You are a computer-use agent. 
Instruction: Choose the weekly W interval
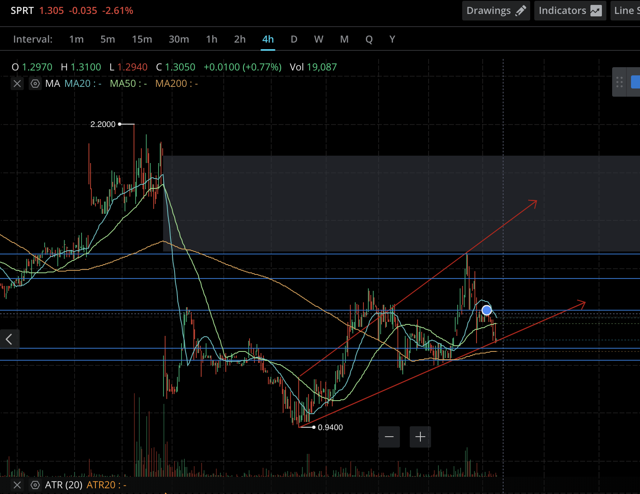click(319, 39)
